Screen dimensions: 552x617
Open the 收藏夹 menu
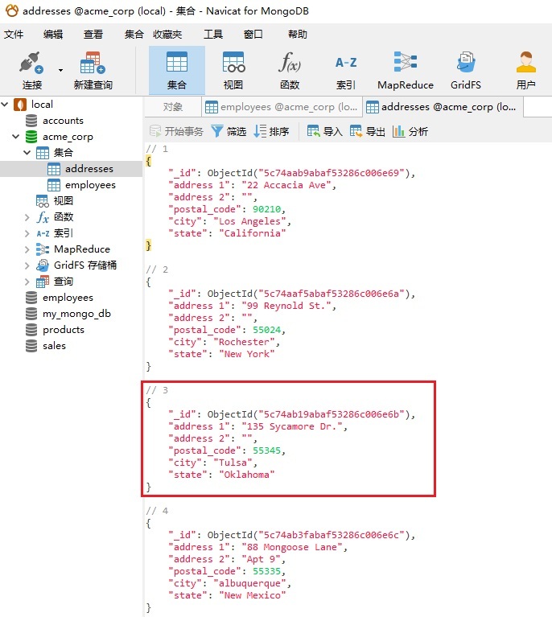click(x=167, y=35)
